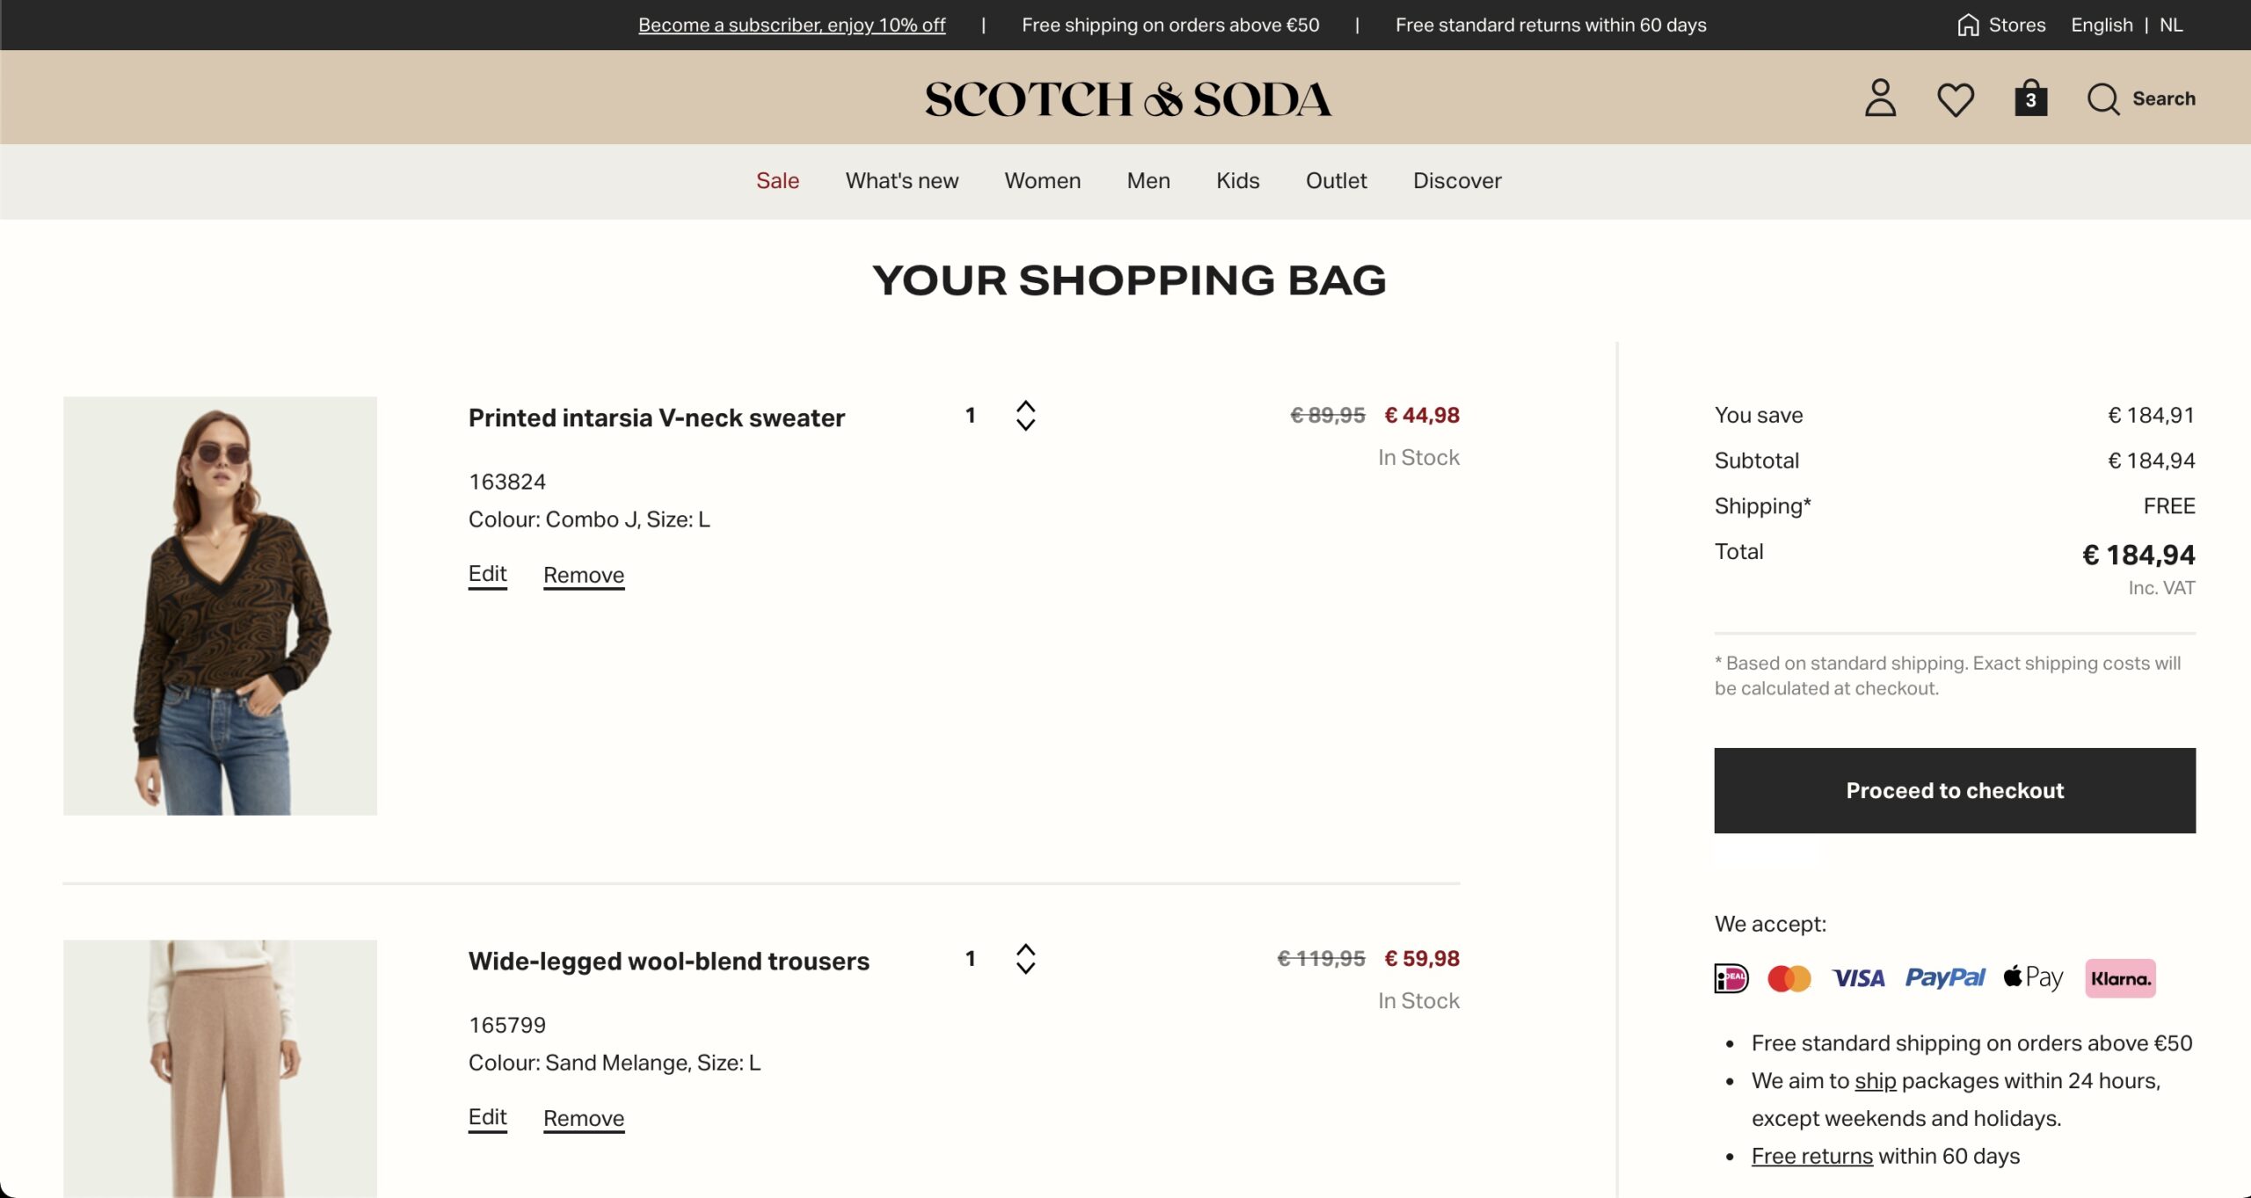Image resolution: width=2251 pixels, height=1198 pixels.
Task: Go to the Outlet section
Action: click(1336, 181)
